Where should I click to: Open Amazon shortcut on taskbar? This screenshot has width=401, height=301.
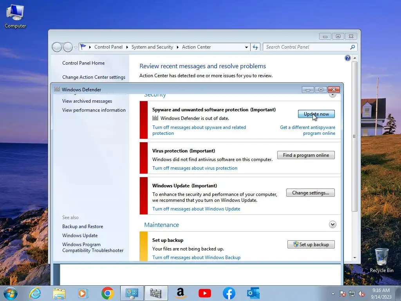click(181, 293)
